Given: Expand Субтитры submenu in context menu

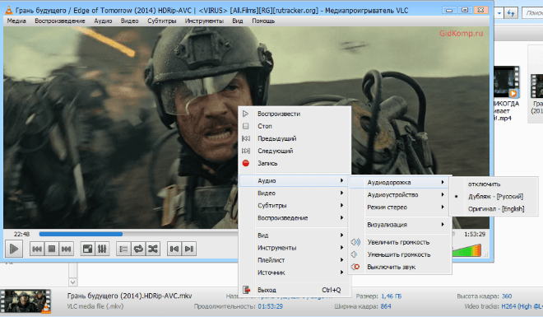Looking at the screenshot, I should pos(295,206).
